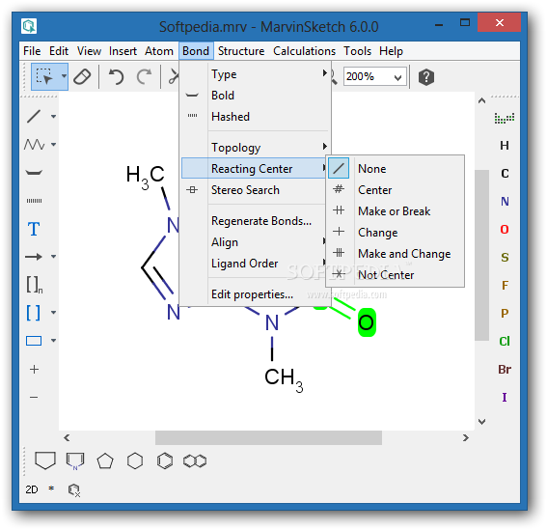Select Make or Break option
This screenshot has height=530, width=547.
[396, 210]
